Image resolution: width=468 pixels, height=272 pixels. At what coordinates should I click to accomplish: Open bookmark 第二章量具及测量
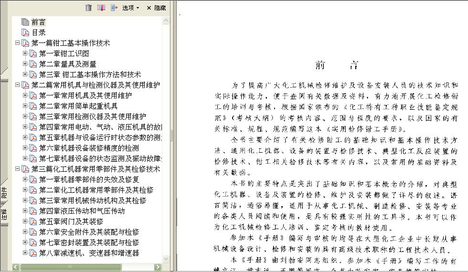pos(67,64)
